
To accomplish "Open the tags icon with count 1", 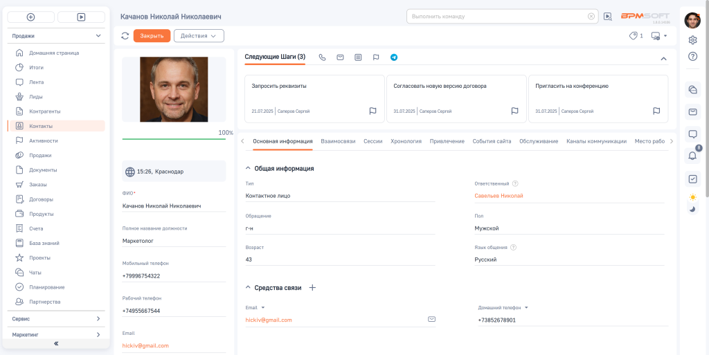I will click(636, 36).
